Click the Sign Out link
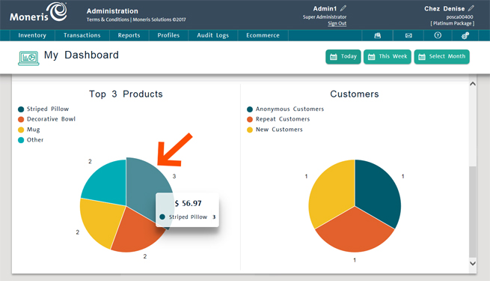 click(x=337, y=23)
